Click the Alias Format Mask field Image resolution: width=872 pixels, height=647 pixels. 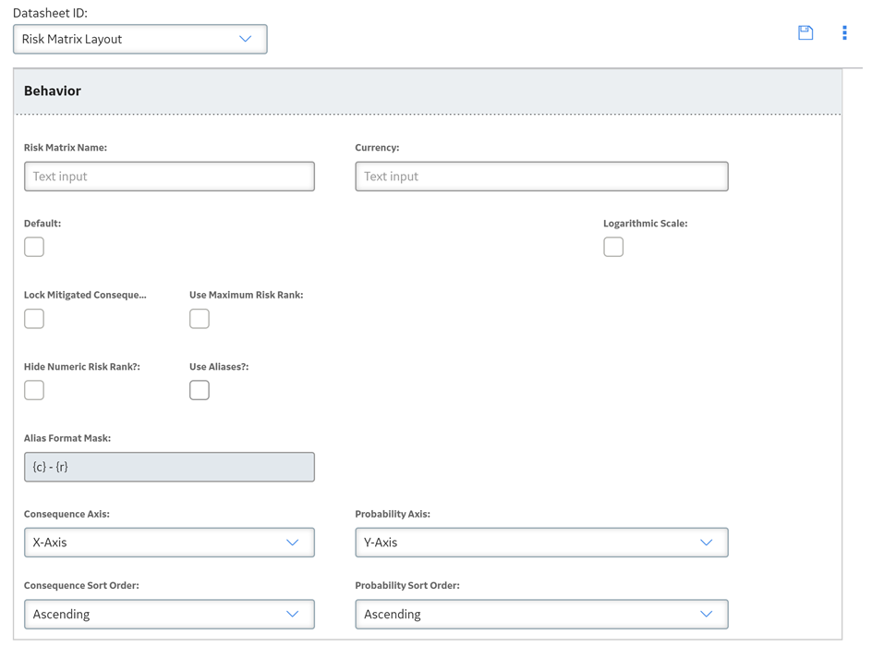coord(169,467)
